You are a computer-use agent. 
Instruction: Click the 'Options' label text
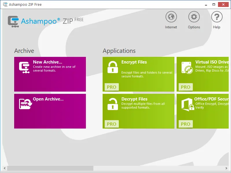click(194, 27)
